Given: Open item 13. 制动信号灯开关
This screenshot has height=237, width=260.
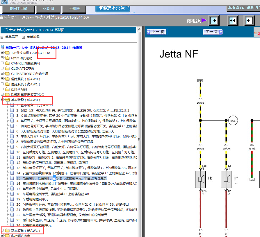Looking at the screenshot, I should coord(76,168).
